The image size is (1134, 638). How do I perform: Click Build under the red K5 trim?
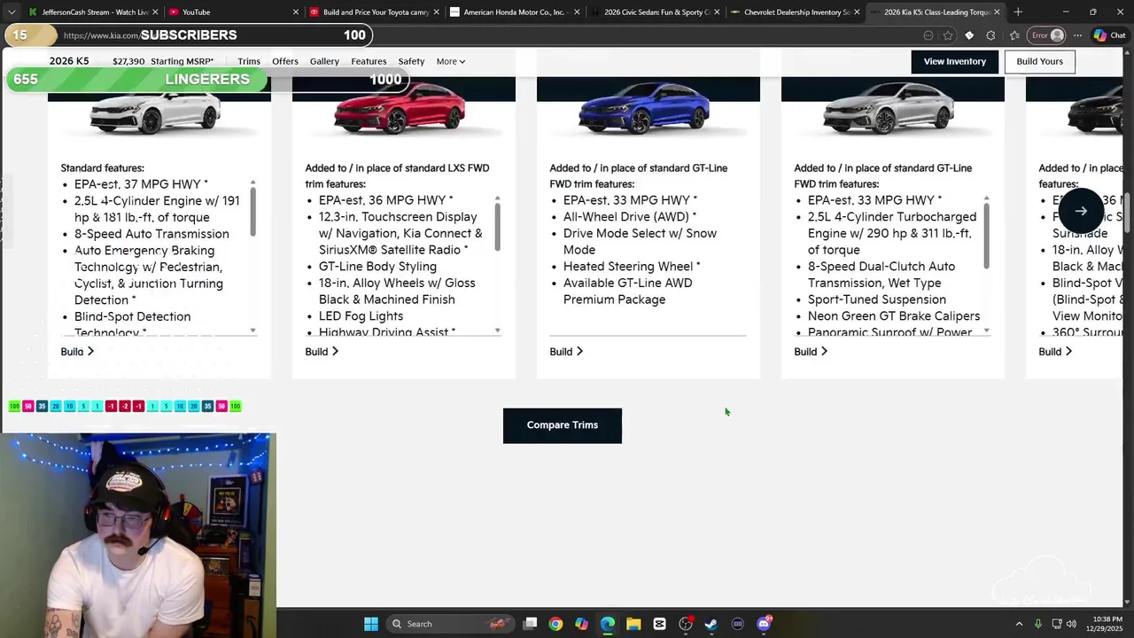[x=322, y=352]
